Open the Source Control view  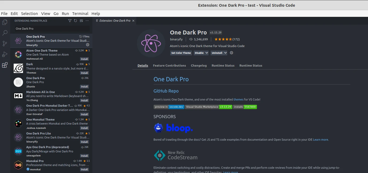coord(5,44)
